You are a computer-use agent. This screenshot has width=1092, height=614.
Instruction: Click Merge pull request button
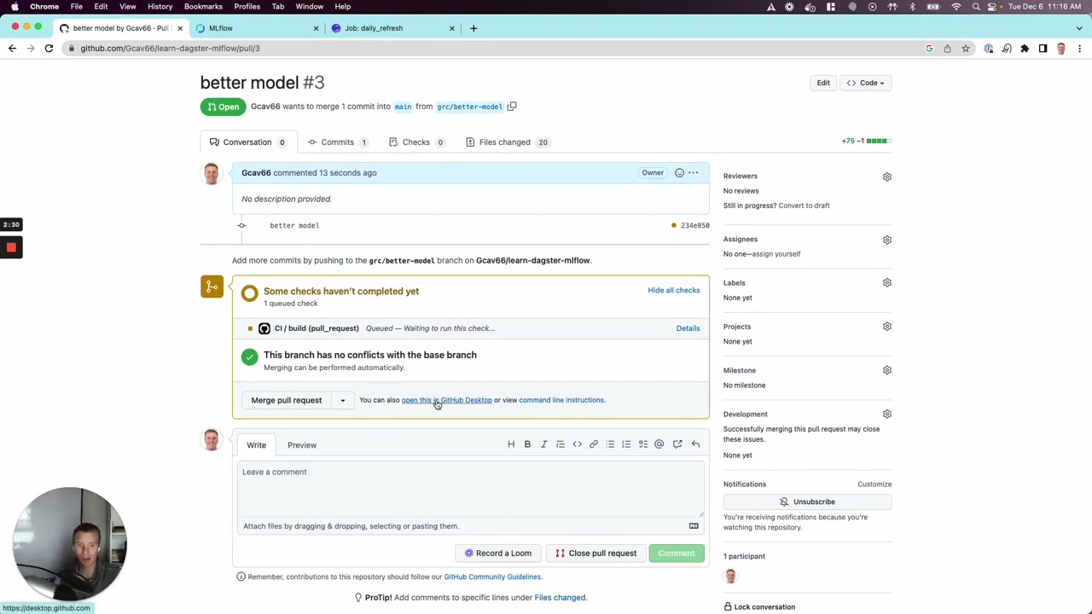(287, 400)
